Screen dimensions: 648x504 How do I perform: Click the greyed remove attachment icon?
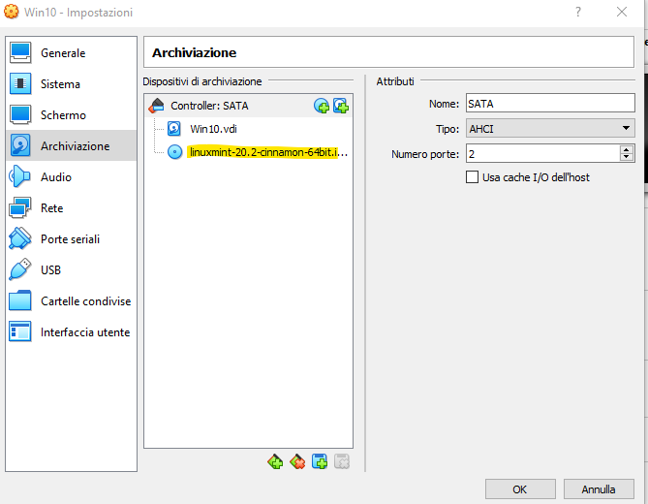click(x=342, y=461)
